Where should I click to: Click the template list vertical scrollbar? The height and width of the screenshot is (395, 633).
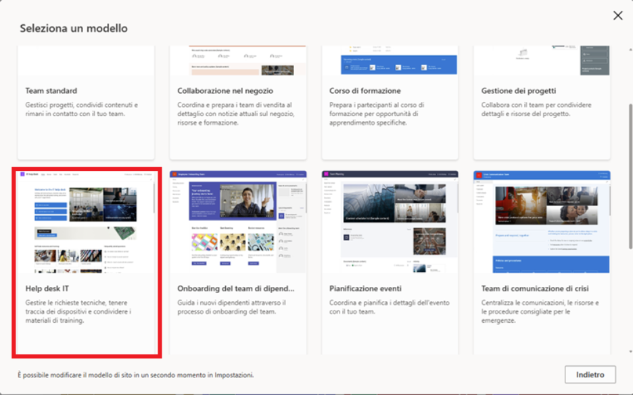coord(630,176)
